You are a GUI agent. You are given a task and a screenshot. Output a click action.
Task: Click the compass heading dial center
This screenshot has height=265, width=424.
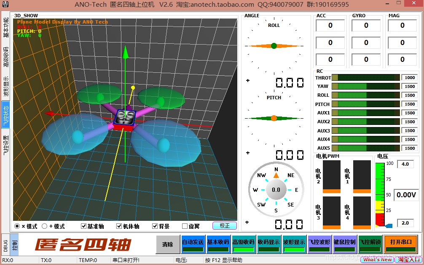pyautogui.click(x=276, y=190)
